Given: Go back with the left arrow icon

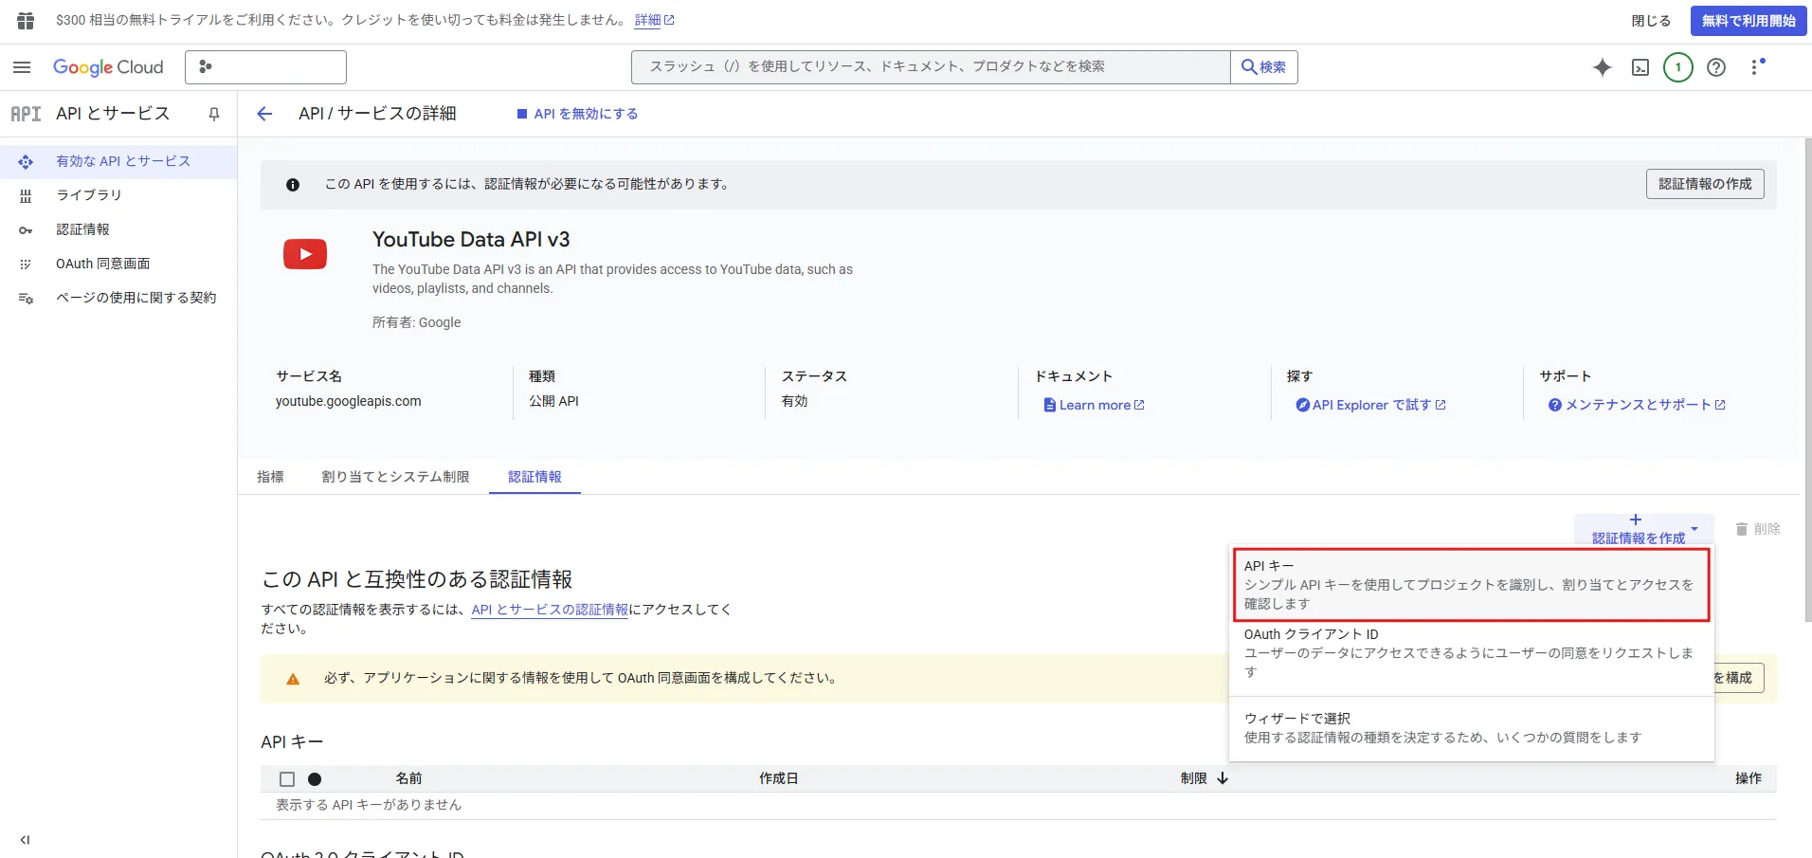Looking at the screenshot, I should 264,114.
